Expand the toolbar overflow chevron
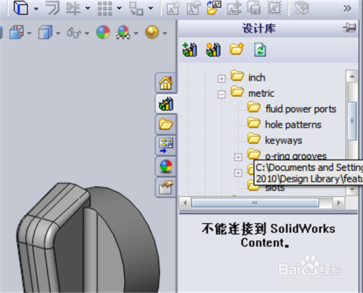Image resolution: width=363 pixels, height=293 pixels. [x=347, y=9]
